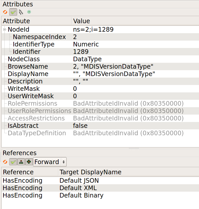Click the NodeId tree branch icon
This screenshot has height=209, width=199.
pyautogui.click(x=4, y=29)
